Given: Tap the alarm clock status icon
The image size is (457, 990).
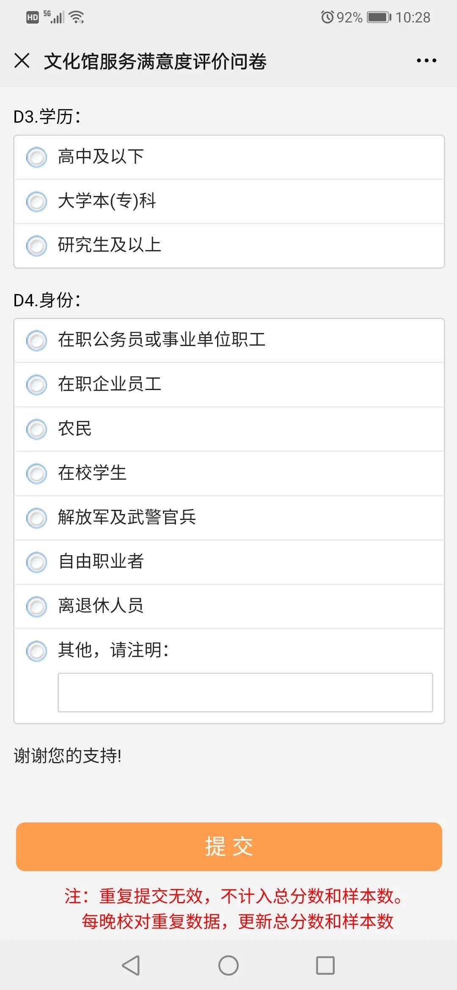Looking at the screenshot, I should (x=327, y=17).
